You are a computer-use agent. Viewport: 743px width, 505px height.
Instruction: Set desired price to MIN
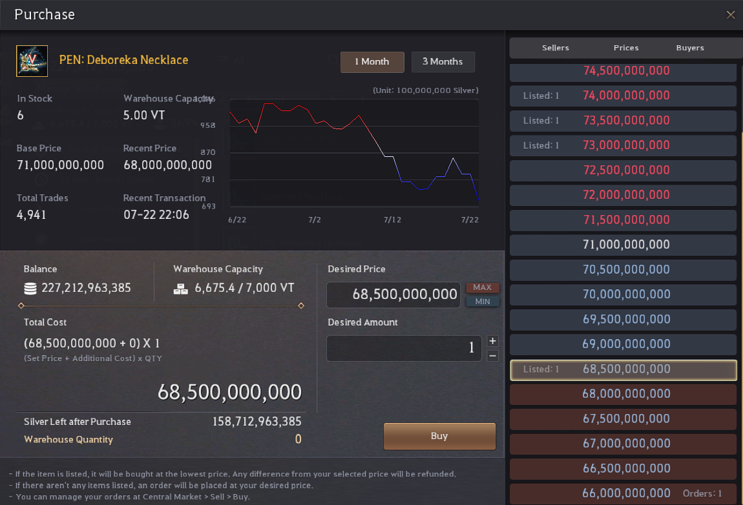click(483, 302)
